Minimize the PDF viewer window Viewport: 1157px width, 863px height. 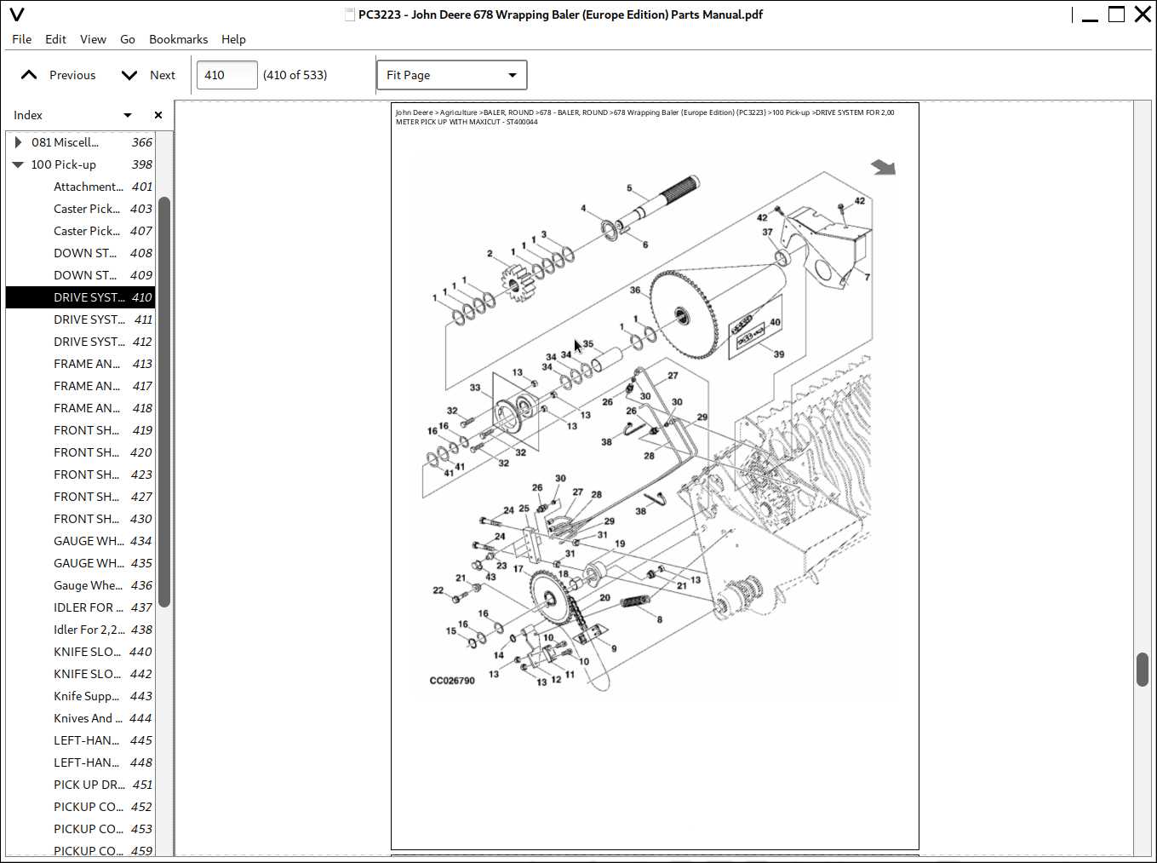pyautogui.click(x=1090, y=15)
